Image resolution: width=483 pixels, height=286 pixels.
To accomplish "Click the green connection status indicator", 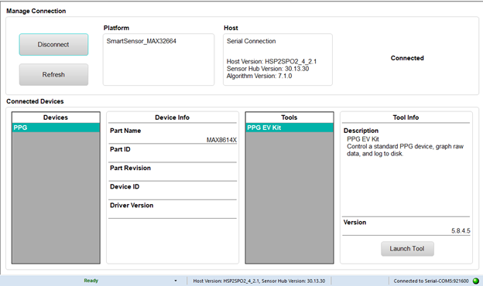I will tap(475, 281).
